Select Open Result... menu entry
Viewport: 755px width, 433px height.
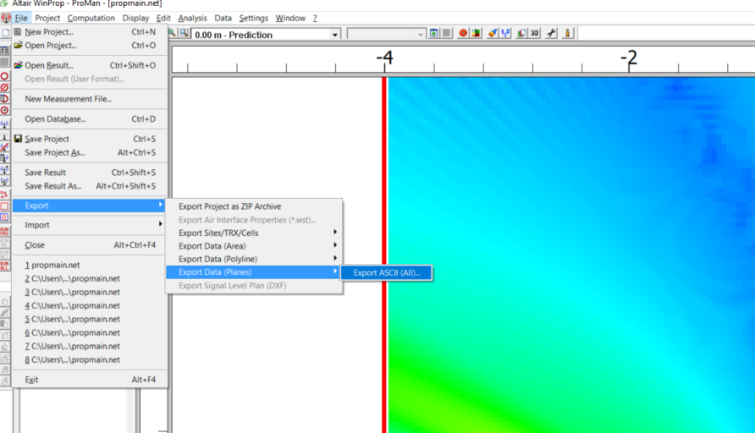coord(90,65)
